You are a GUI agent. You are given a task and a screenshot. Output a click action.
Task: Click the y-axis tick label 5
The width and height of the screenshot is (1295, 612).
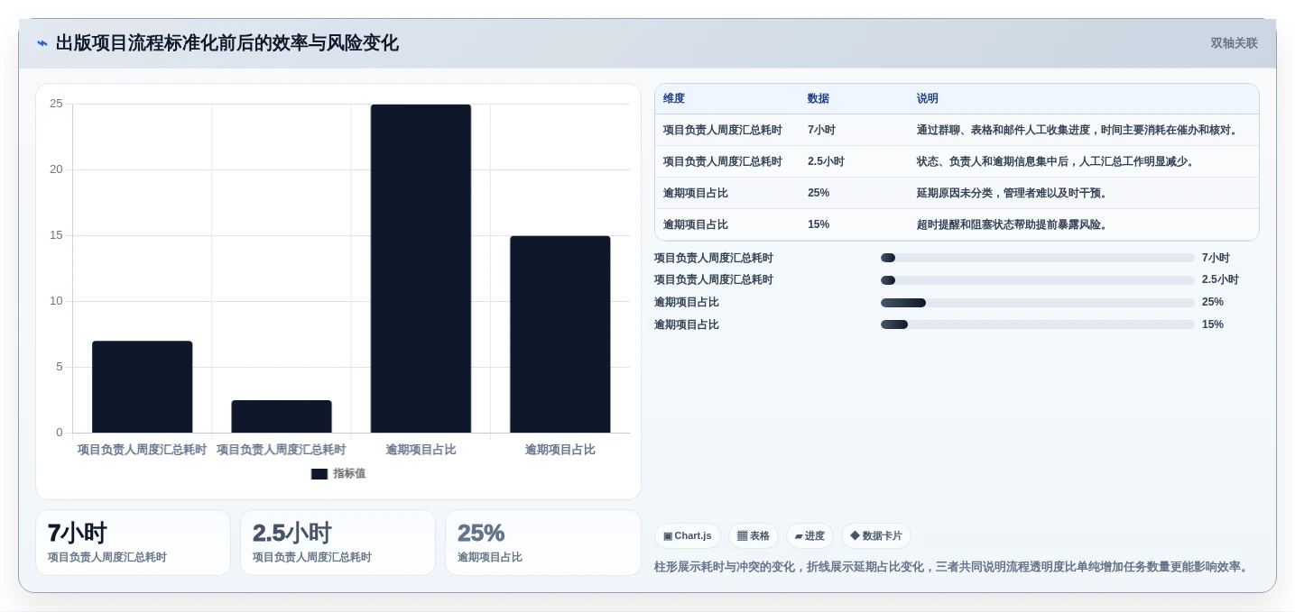point(60,367)
